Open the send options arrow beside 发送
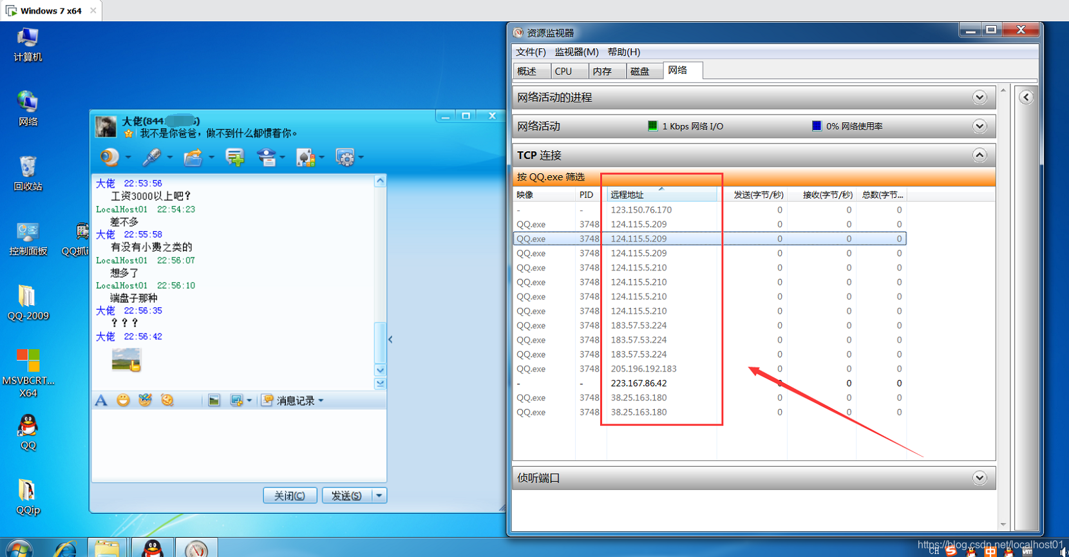 379,495
